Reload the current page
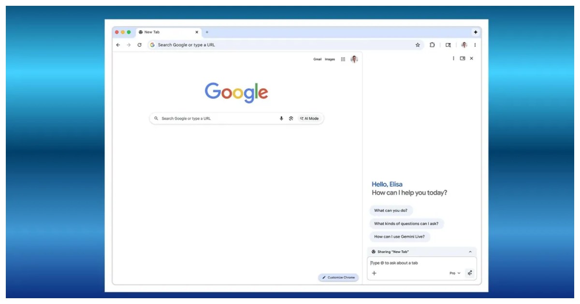The width and height of the screenshot is (580, 304). tap(139, 45)
